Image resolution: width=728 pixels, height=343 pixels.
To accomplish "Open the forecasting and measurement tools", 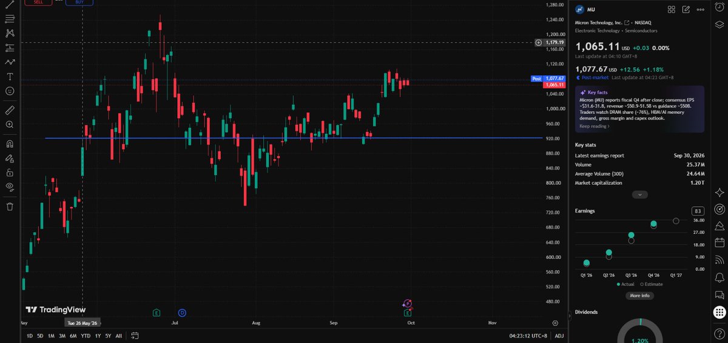I will click(x=10, y=47).
